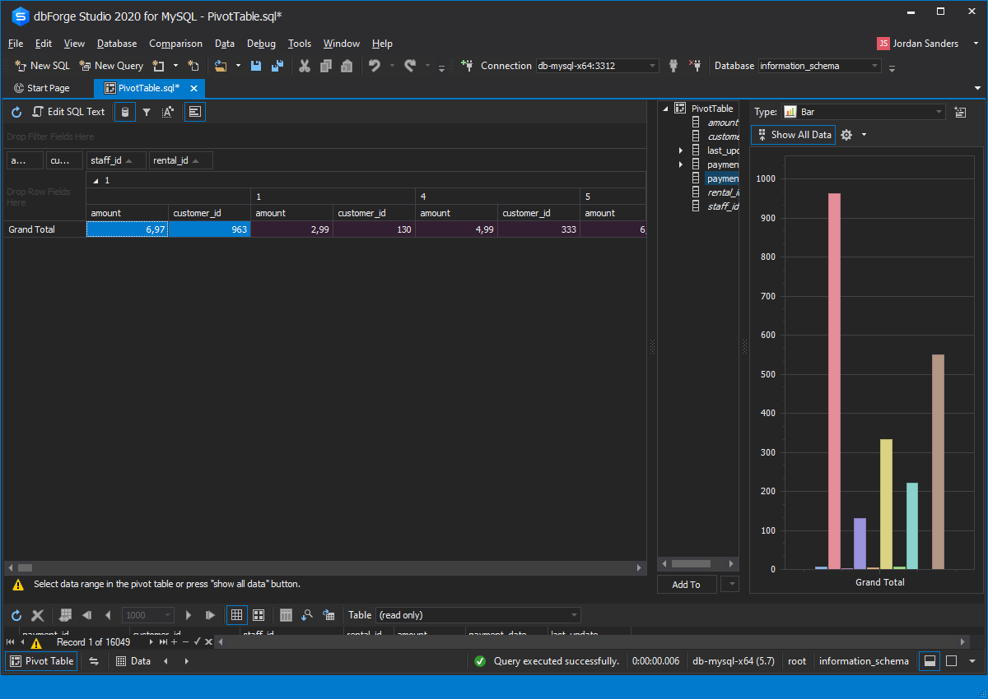Screen dimensions: 988x699
Task: Click the export data icon in grid toolbar
Action: click(329, 615)
